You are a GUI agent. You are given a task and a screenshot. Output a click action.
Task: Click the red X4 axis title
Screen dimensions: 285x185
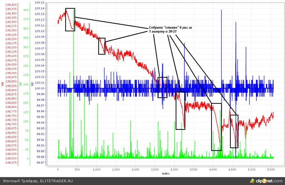(2, 84)
